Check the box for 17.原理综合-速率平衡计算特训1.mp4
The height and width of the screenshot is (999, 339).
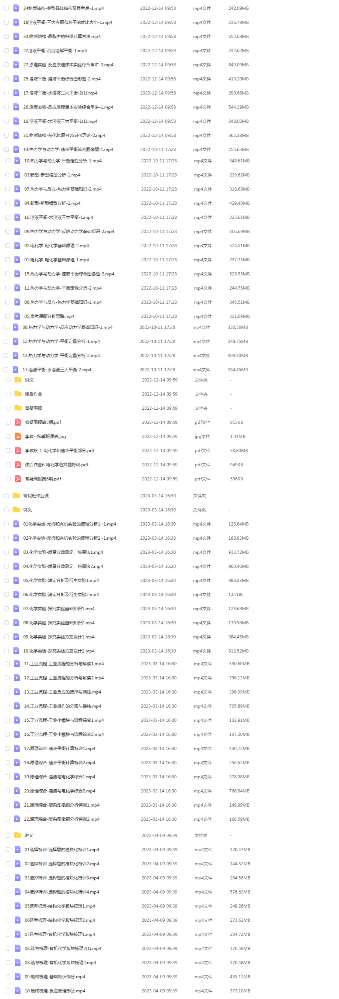pos(7,748)
